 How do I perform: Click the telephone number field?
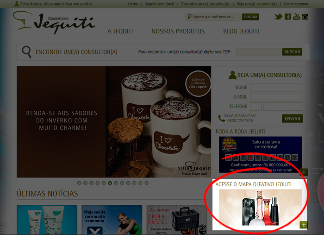pos(283,107)
